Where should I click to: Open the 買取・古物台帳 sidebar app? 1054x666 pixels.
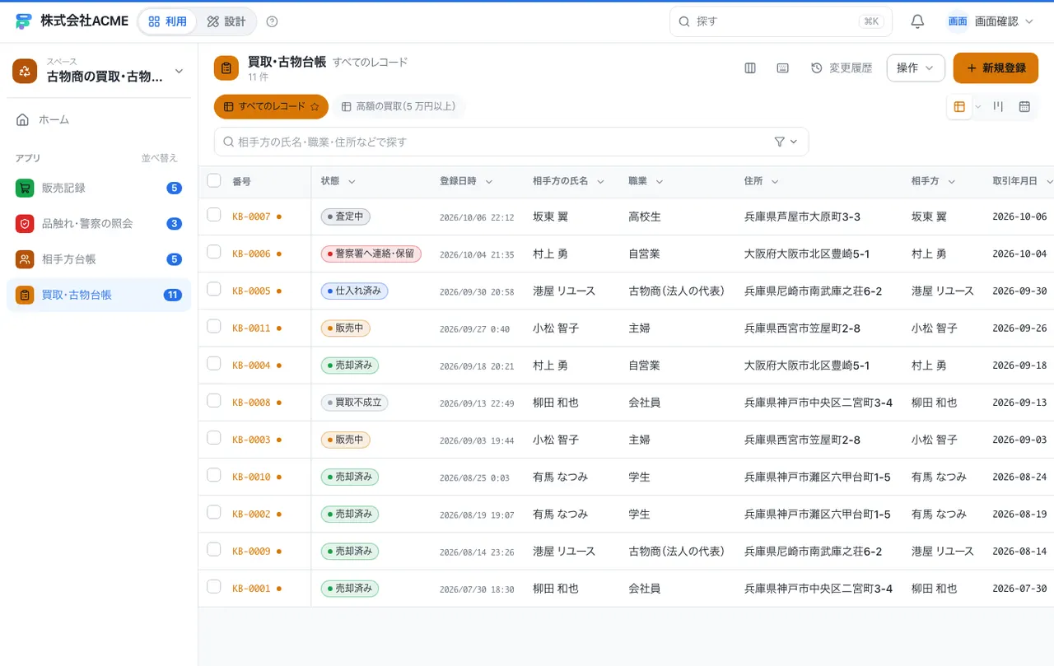(99, 295)
